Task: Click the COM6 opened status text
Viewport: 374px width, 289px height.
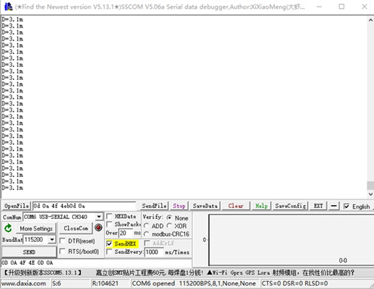Action: [153, 283]
